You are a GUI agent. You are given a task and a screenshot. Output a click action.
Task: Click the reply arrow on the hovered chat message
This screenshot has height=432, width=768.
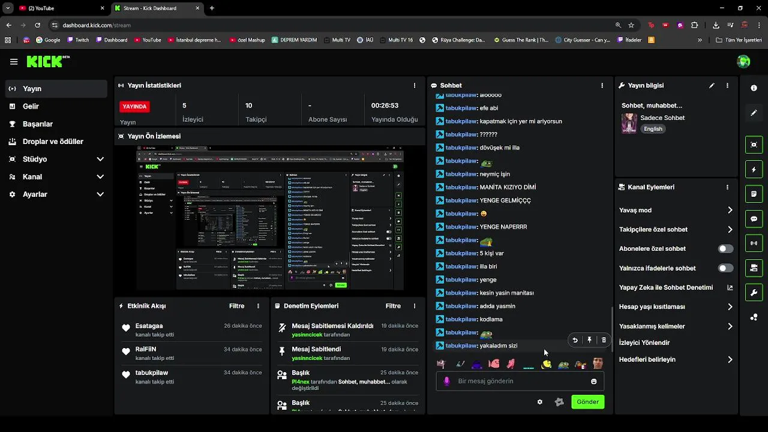point(575,340)
